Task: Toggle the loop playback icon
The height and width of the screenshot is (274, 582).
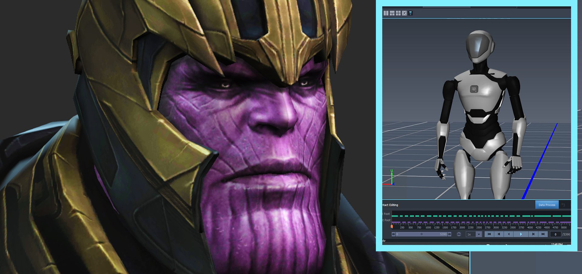Action: point(459,234)
